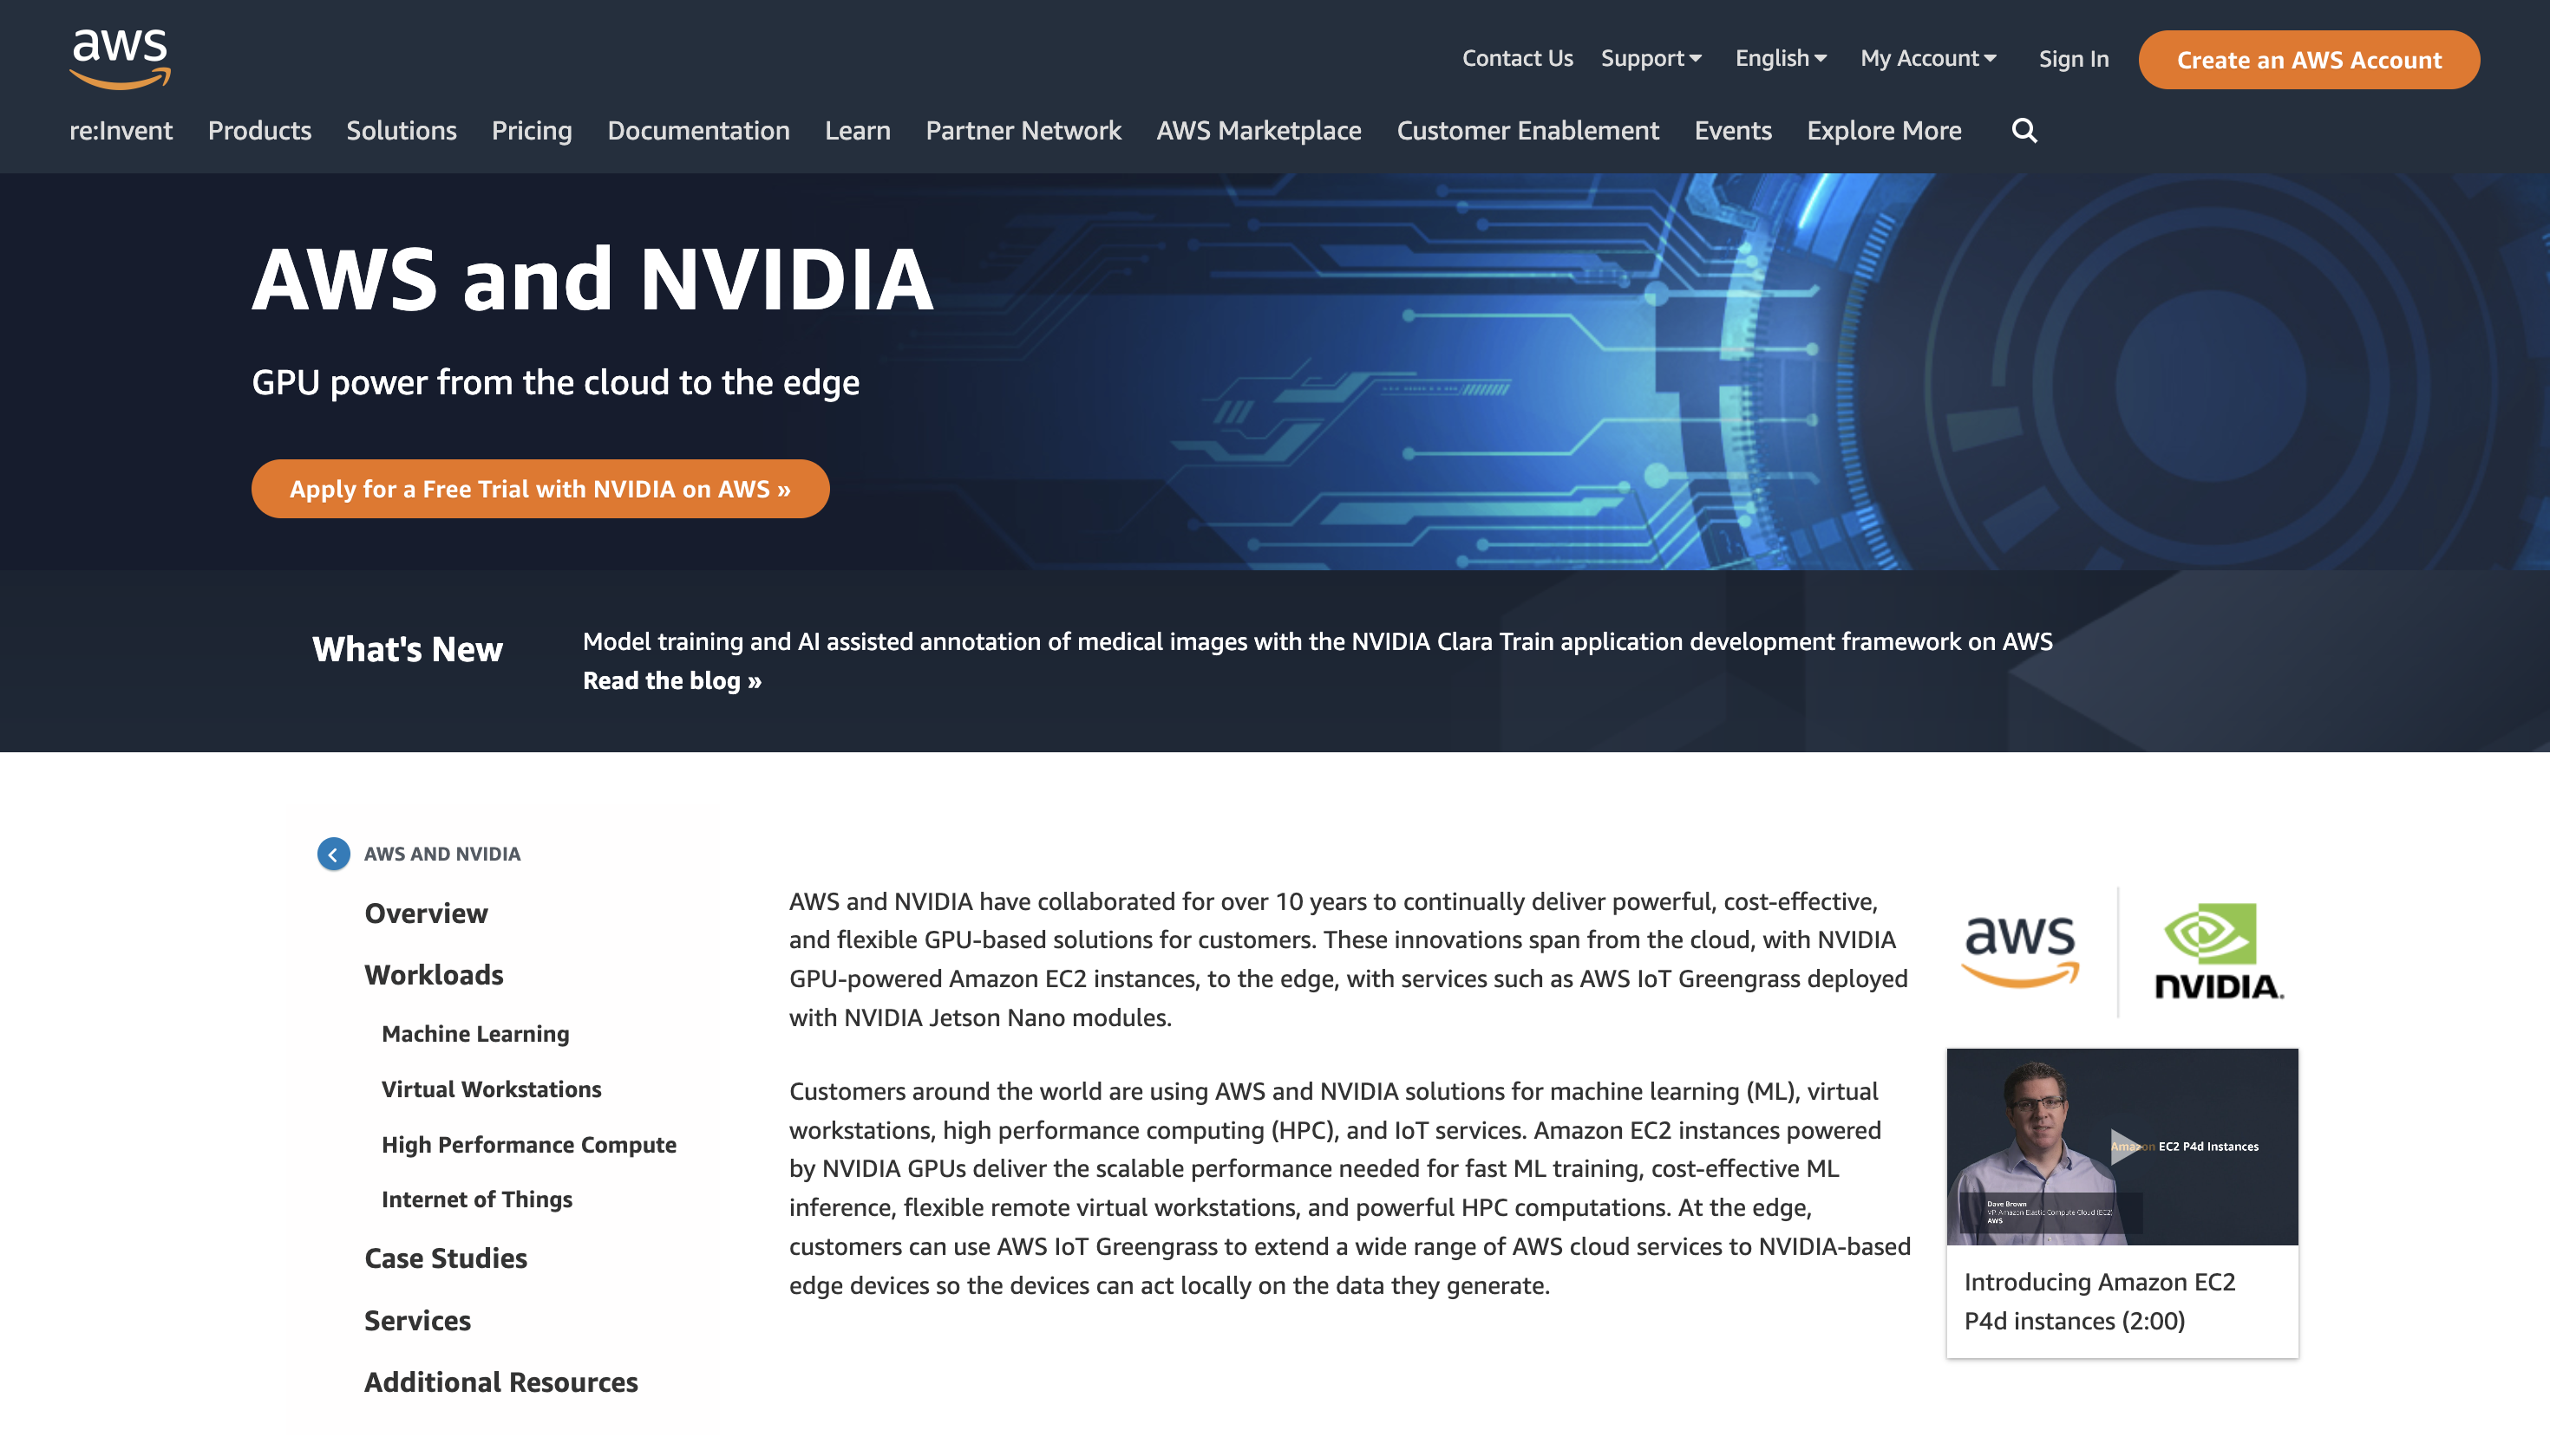Click the search icon in navigation bar
This screenshot has width=2550, height=1456.
2023,131
